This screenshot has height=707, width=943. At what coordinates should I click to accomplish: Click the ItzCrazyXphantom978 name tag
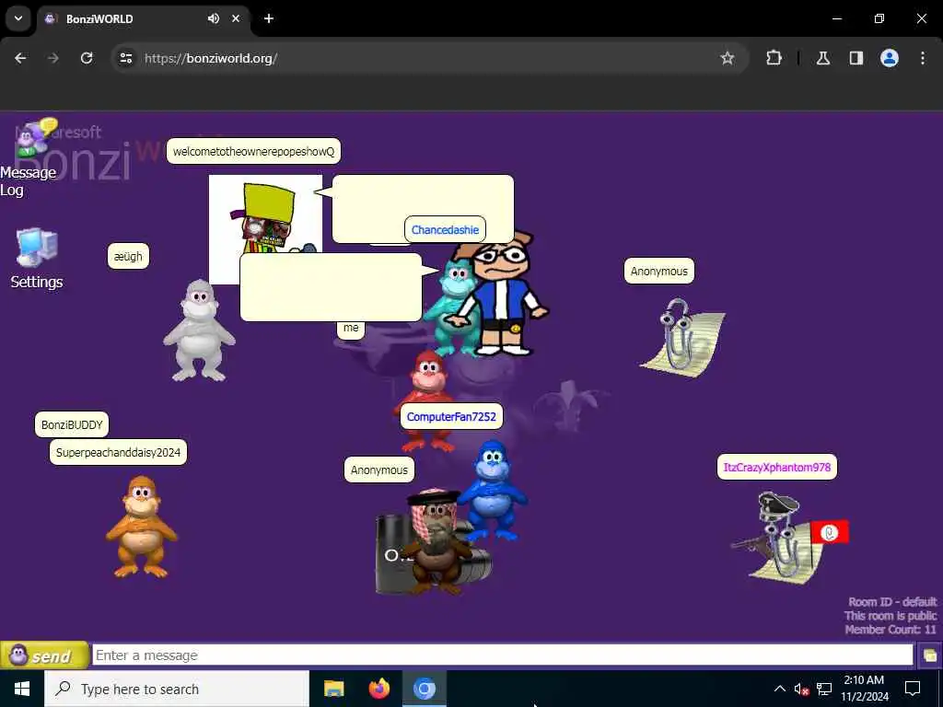click(x=777, y=467)
